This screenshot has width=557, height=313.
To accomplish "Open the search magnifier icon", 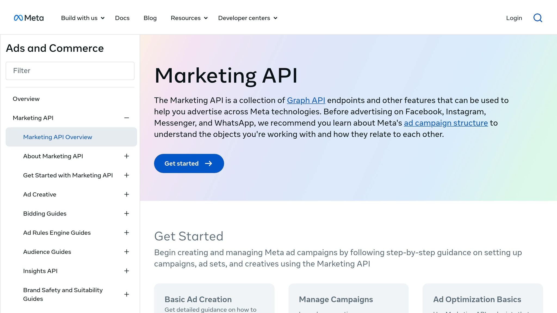I will tap(538, 18).
